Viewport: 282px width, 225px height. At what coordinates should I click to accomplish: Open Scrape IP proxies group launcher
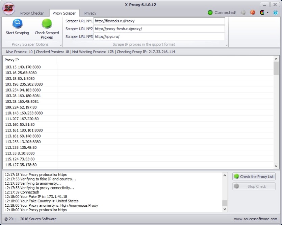(x=226, y=45)
